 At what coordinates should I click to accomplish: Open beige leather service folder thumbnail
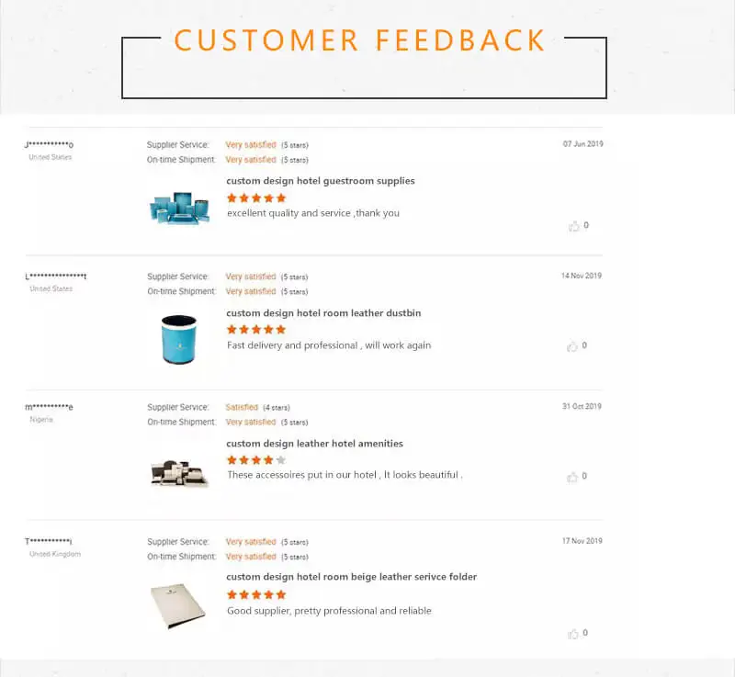178,604
